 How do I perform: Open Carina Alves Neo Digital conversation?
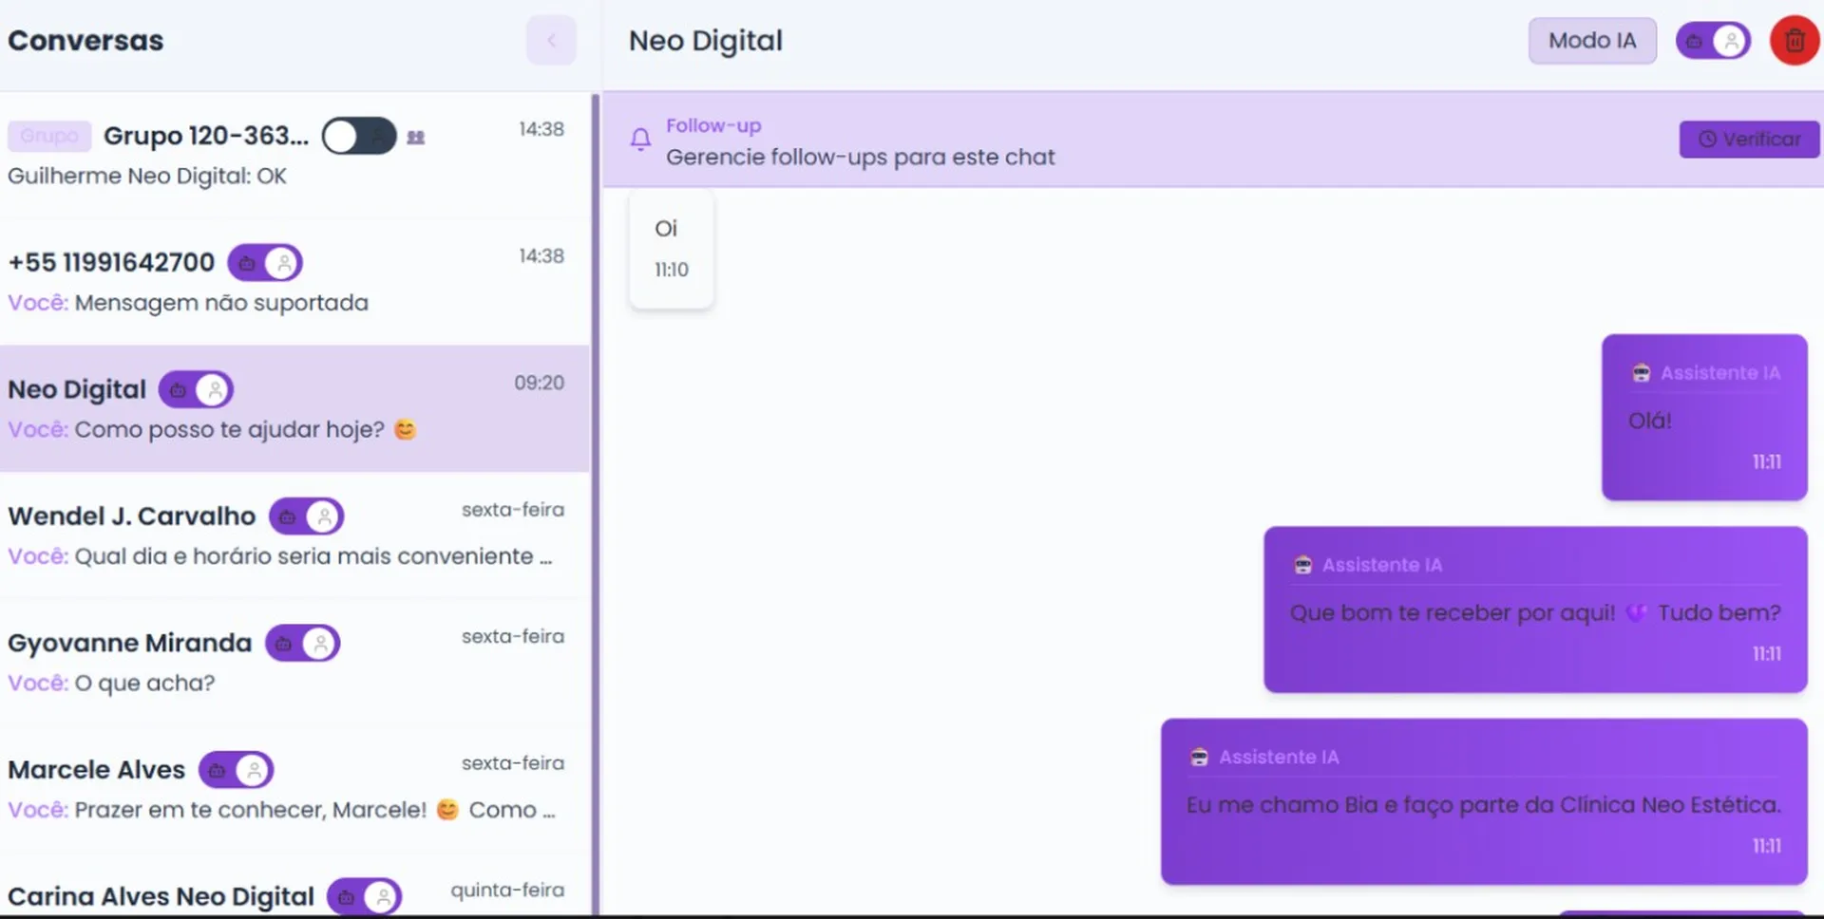[x=161, y=896]
